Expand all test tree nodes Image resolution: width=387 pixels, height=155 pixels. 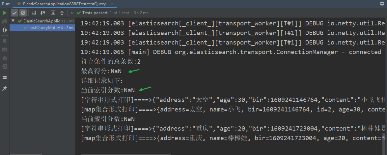(53, 13)
